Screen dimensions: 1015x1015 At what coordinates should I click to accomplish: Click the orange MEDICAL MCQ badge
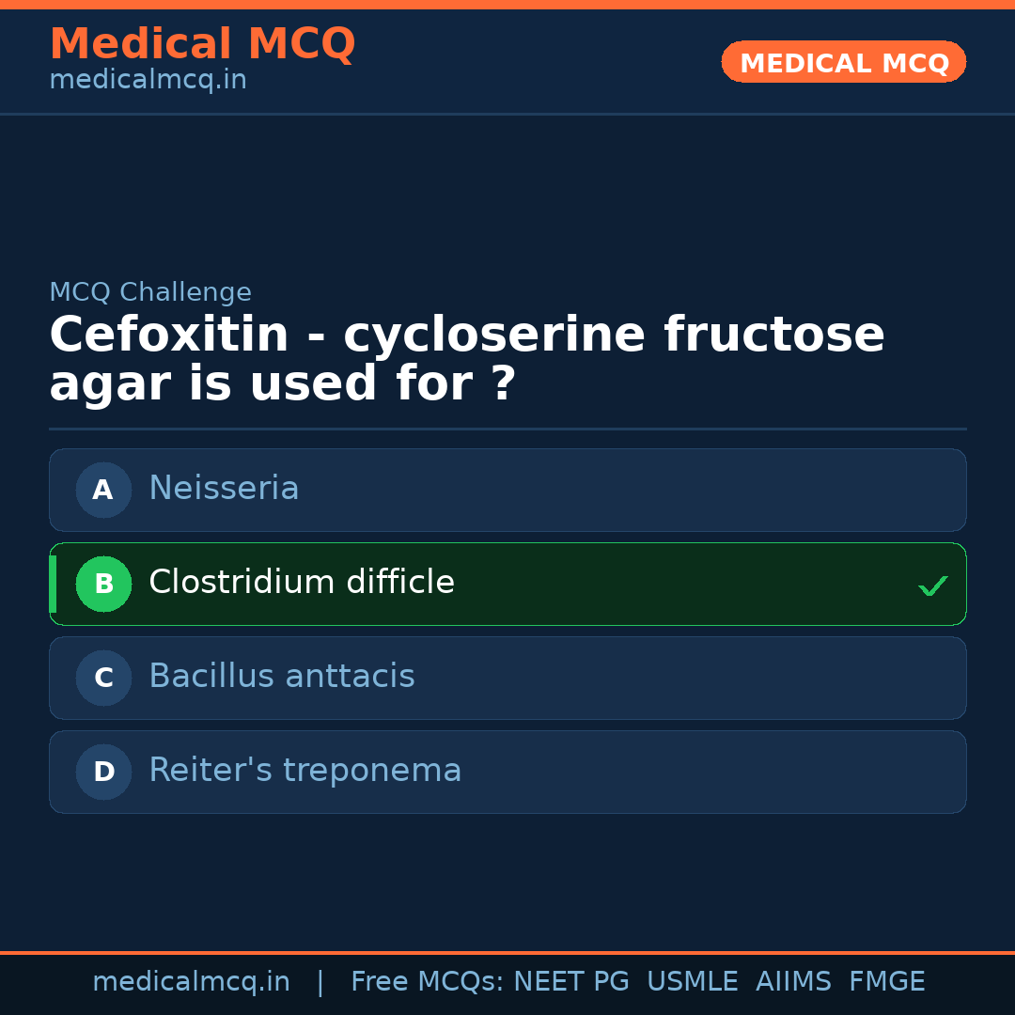click(844, 63)
